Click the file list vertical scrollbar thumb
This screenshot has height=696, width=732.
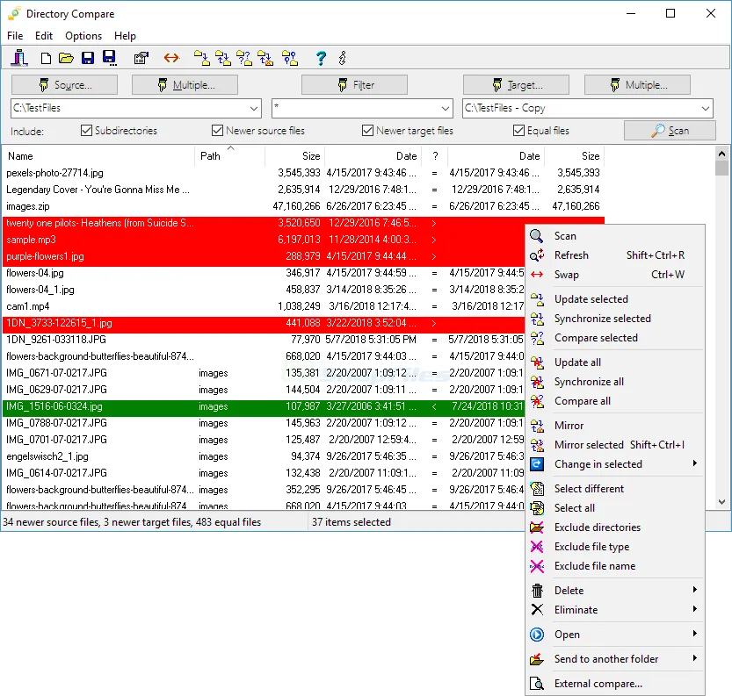coord(721,169)
